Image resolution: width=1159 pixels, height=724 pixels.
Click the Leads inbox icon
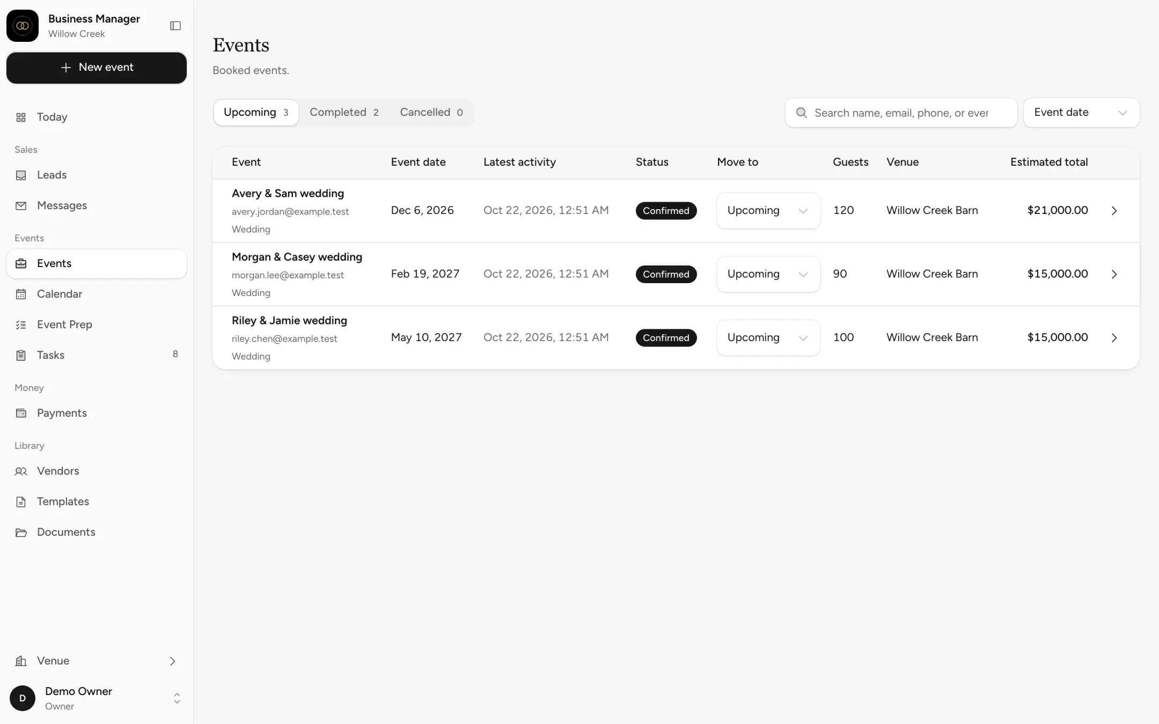(21, 175)
